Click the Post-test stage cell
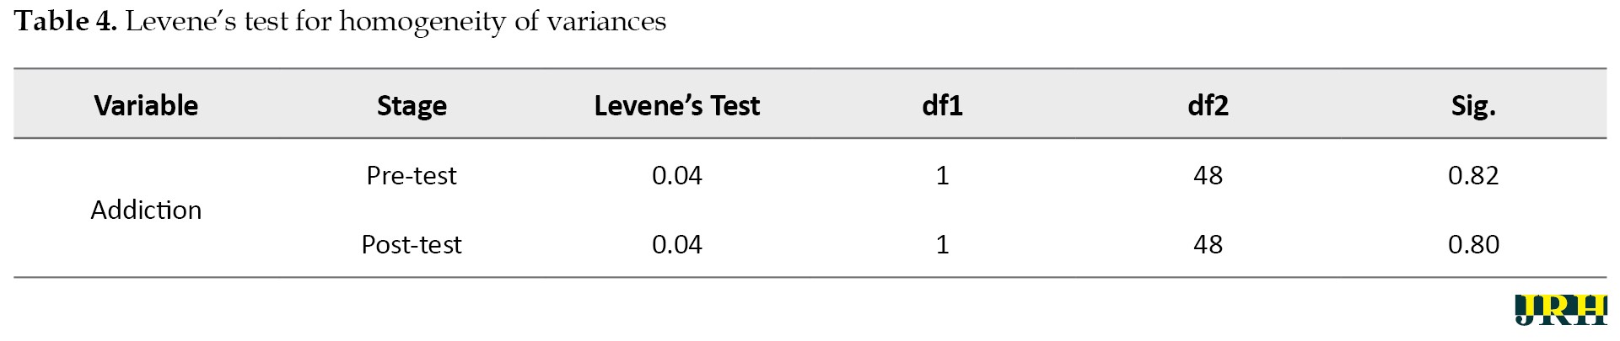The image size is (1620, 341). click(x=412, y=244)
